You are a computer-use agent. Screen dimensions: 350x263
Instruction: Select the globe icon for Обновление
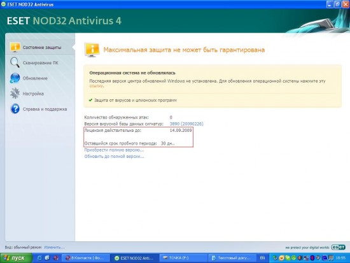(x=15, y=78)
